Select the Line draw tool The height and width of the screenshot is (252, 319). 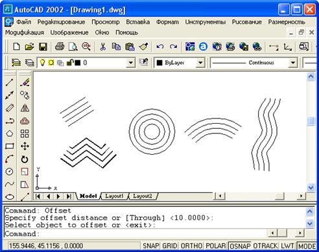coord(9,82)
